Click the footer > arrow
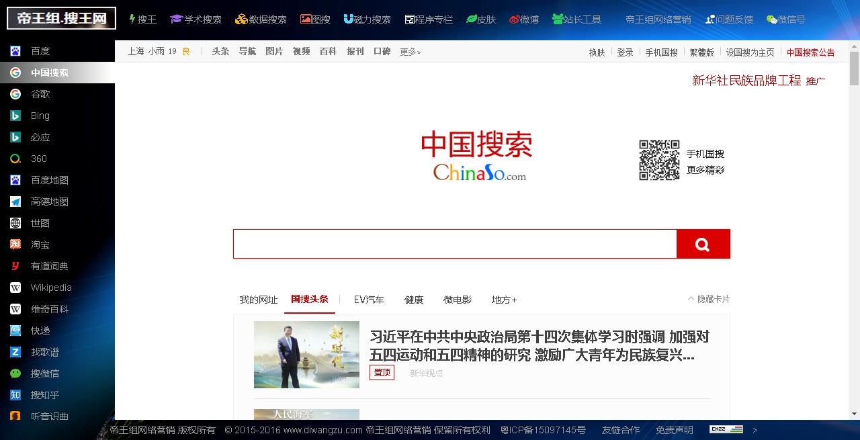 click(x=755, y=430)
